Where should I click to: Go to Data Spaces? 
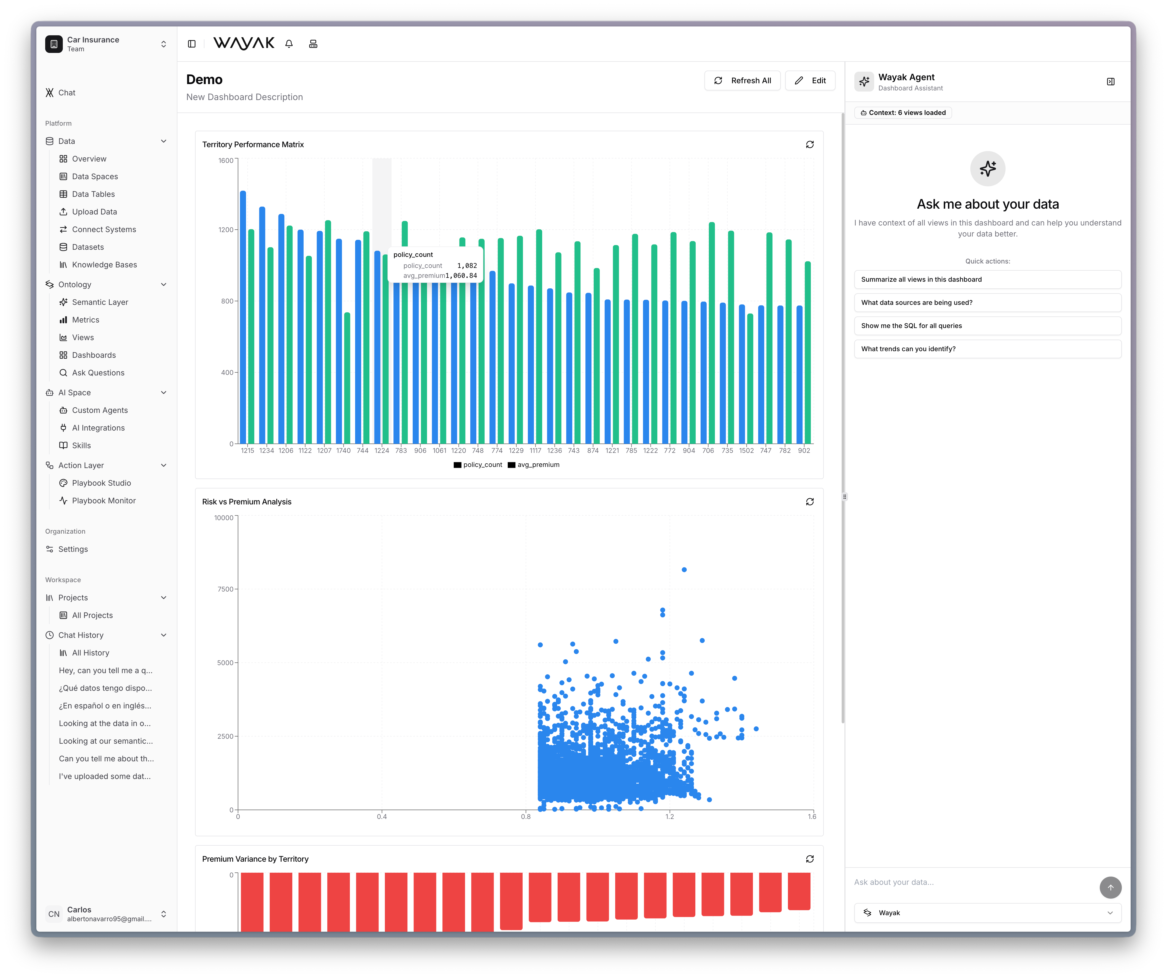(95, 177)
